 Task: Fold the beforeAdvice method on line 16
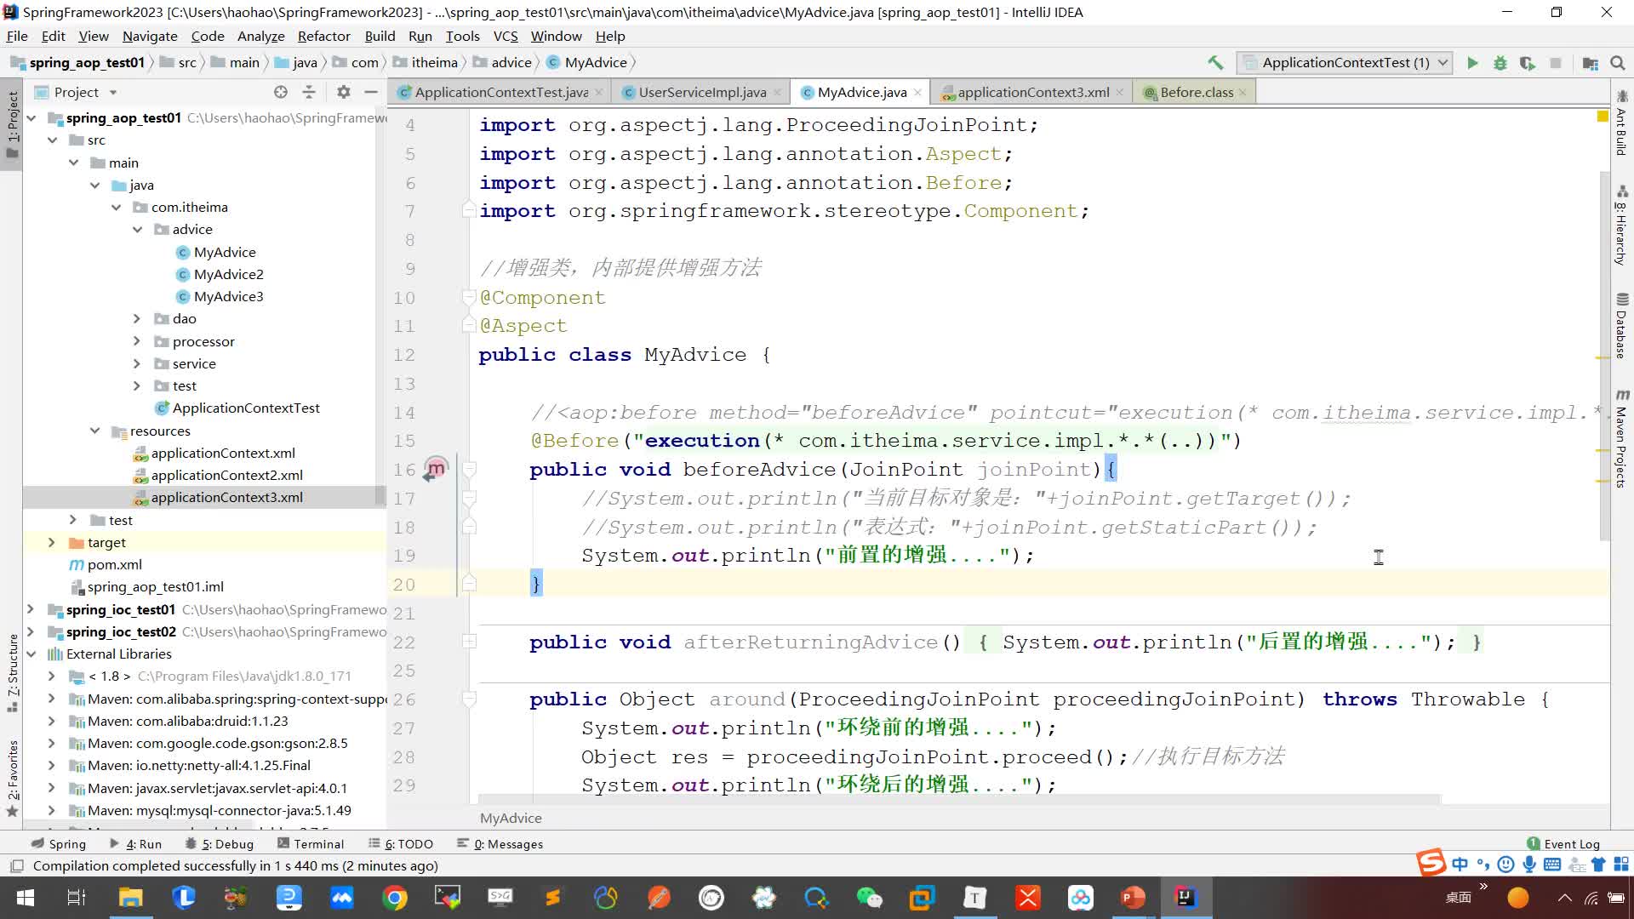tap(469, 469)
